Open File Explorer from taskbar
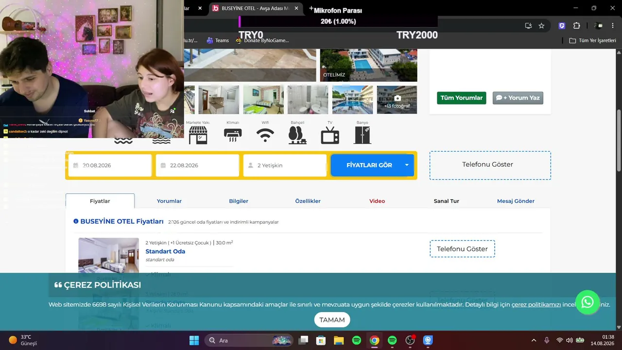Image resolution: width=622 pixels, height=350 pixels. point(339,340)
